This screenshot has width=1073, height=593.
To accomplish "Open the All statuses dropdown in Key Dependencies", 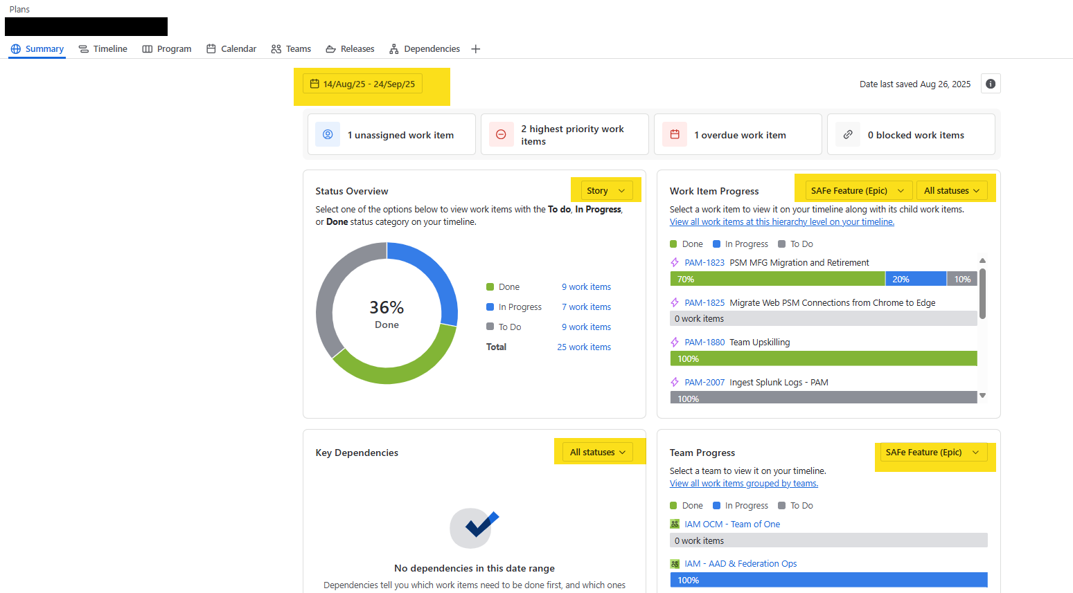I will pyautogui.click(x=597, y=452).
